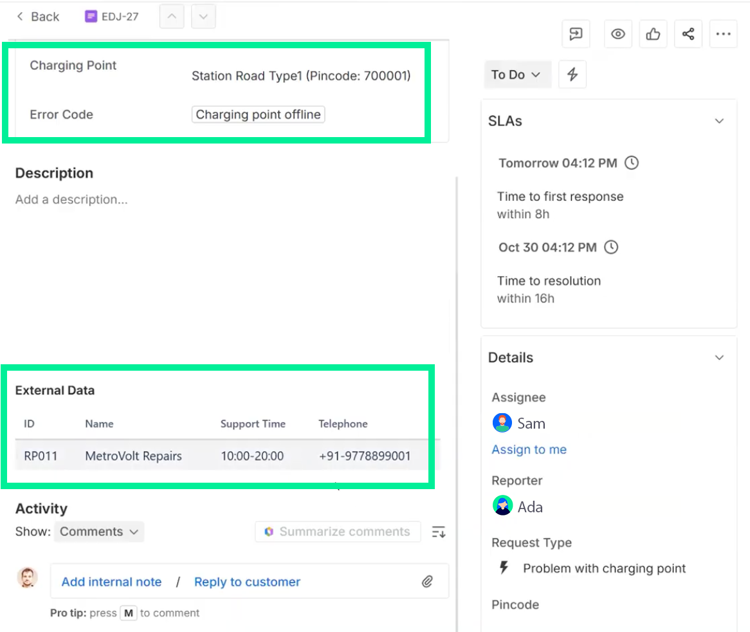Open the Show Comments filter dropdown
Screen dimensions: 750x632
(x=98, y=532)
